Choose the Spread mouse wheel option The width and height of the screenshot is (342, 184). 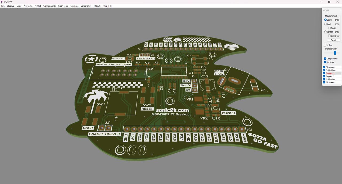tap(325, 32)
